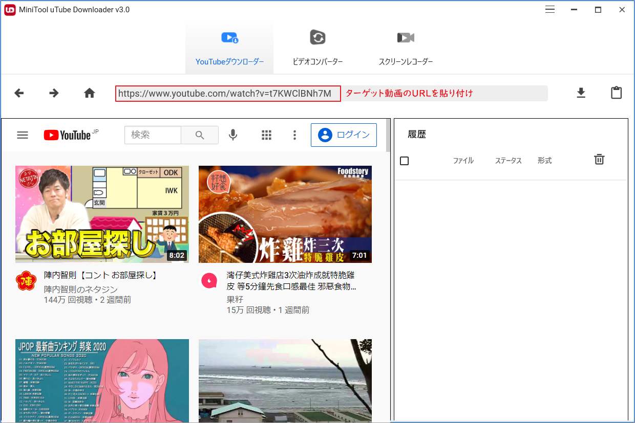The image size is (635, 423).
Task: Open the JPOP 最新曲ランキング thumbnail
Action: [x=102, y=381]
